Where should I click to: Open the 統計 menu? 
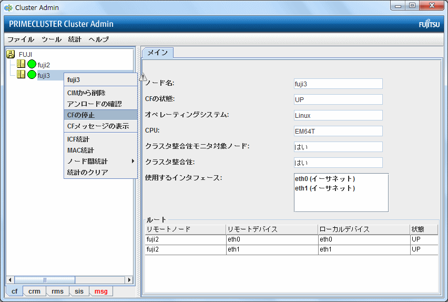click(x=75, y=39)
